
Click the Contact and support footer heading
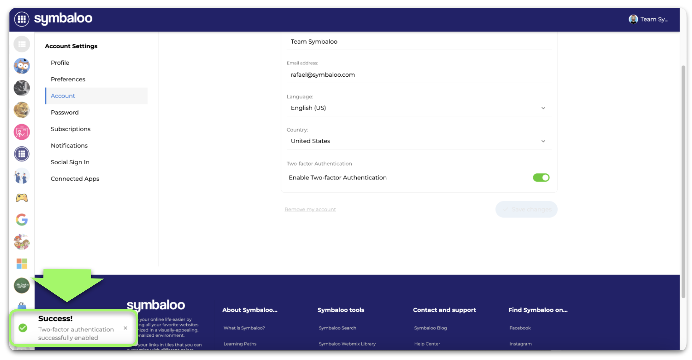[444, 310]
